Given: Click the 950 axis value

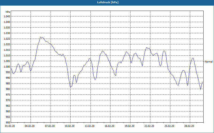Looking at the screenshot, I should pyautogui.click(x=8, y=123).
